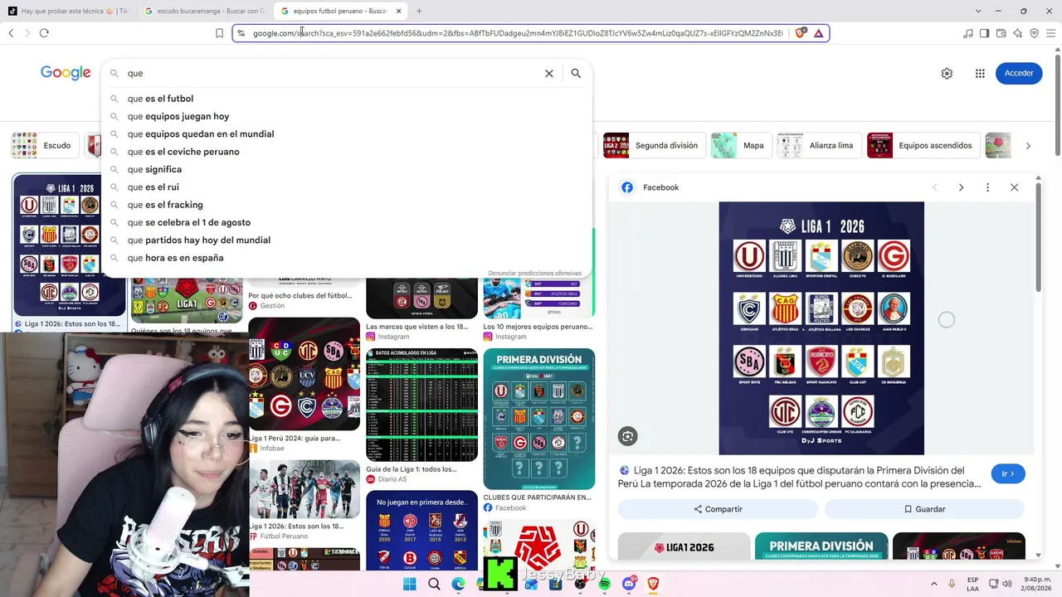
Task: Open 'CLUBES QUE PARTICIPARÁN' Facebook result image
Action: pyautogui.click(x=539, y=419)
